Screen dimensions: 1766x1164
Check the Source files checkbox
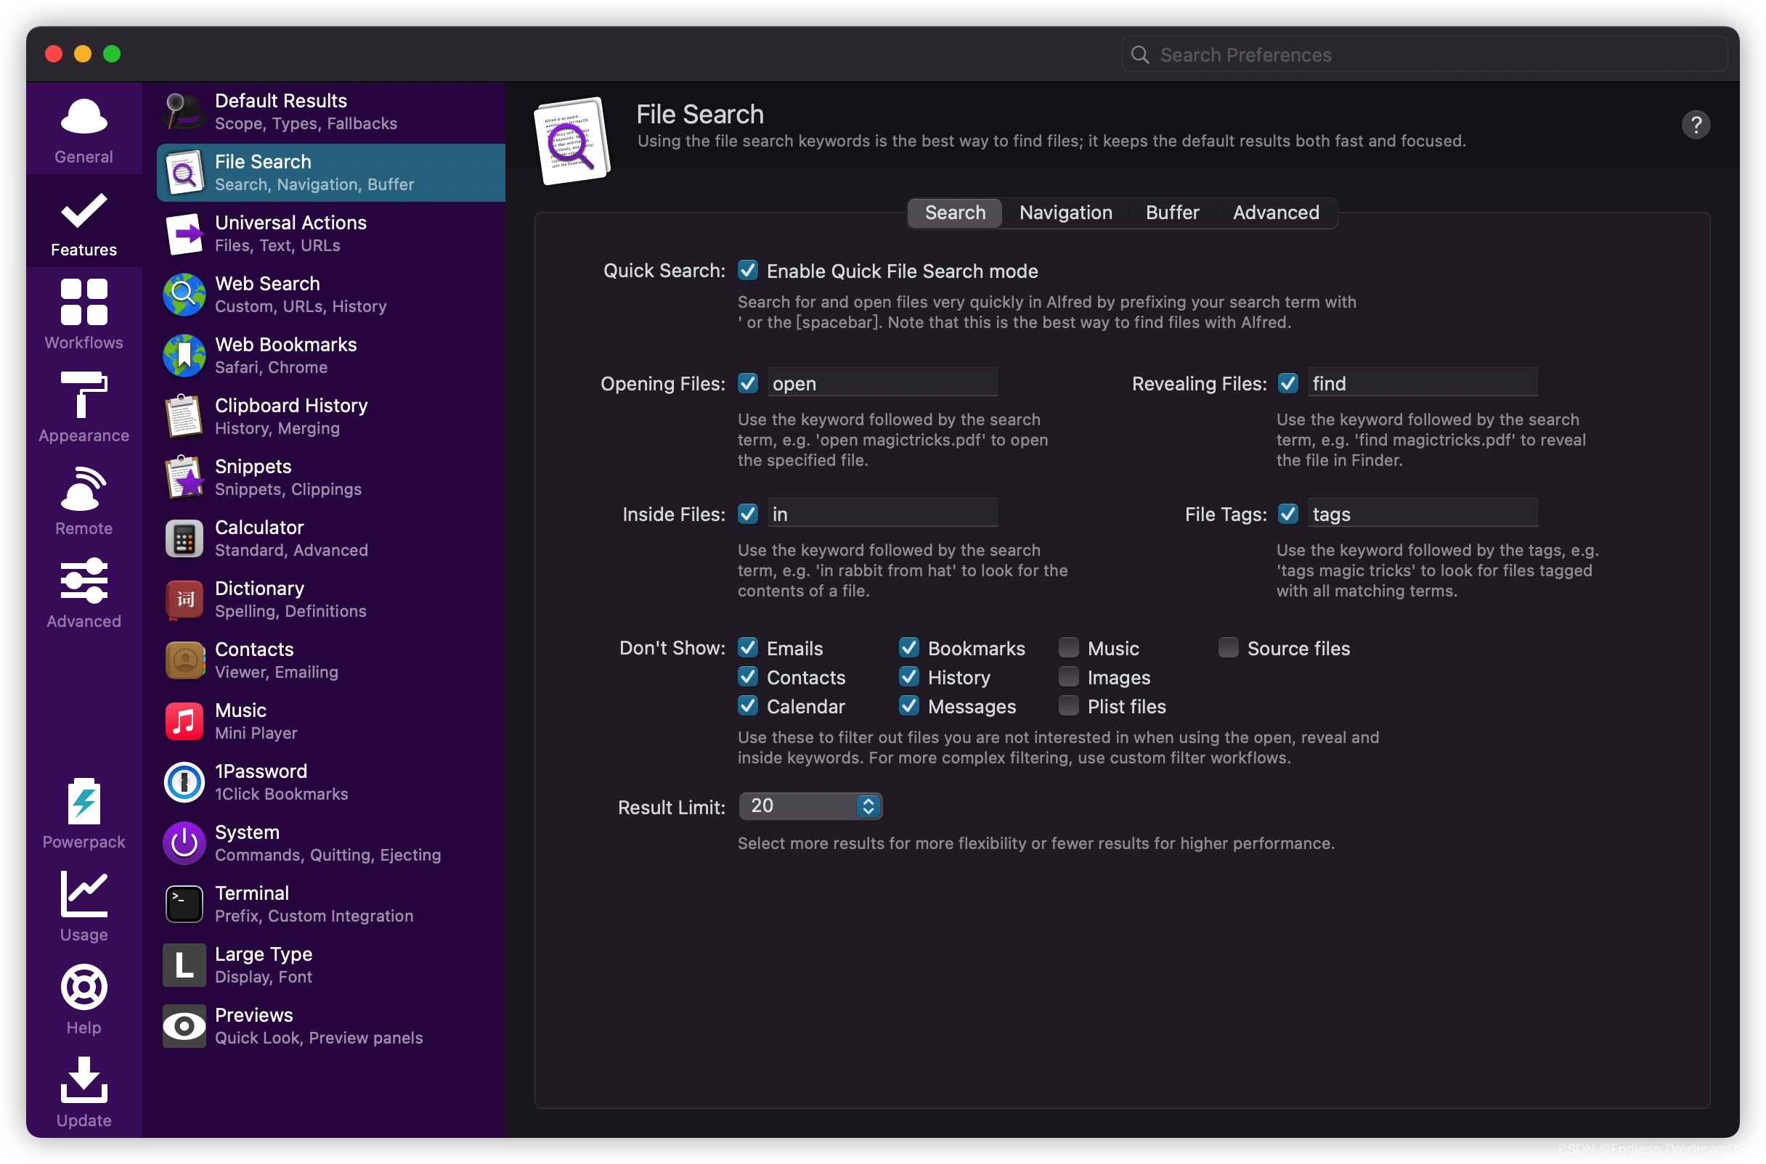(x=1228, y=647)
